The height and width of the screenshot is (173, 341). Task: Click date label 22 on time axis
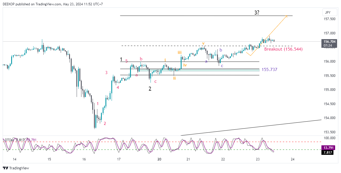click(x=223, y=159)
